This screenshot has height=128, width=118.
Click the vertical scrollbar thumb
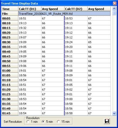(x=114, y=13)
